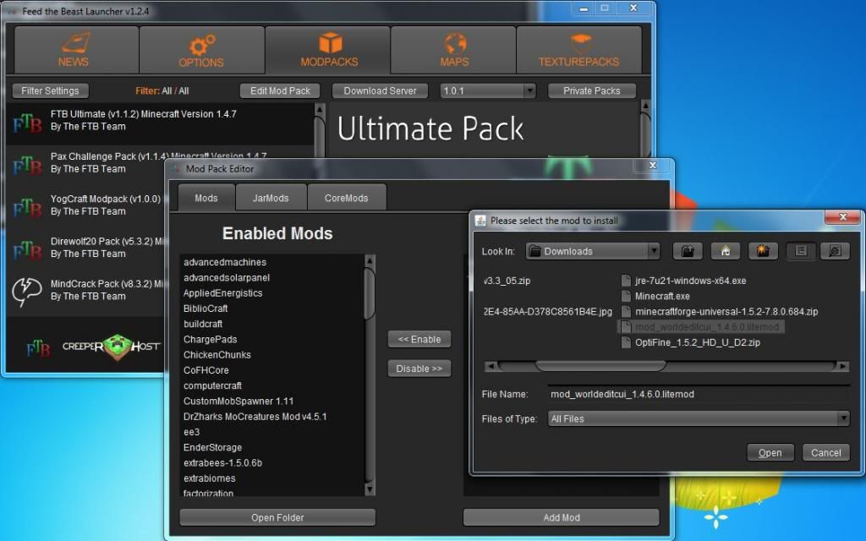Switch to the Modpacks tab
The width and height of the screenshot is (866, 541).
click(328, 50)
